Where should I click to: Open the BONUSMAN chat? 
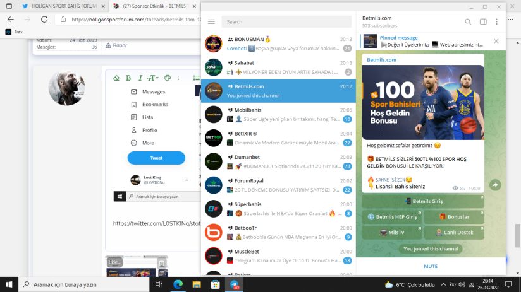278,43
